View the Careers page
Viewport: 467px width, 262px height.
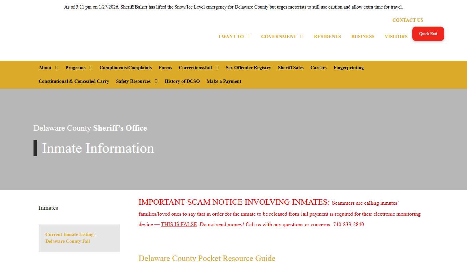click(x=318, y=68)
